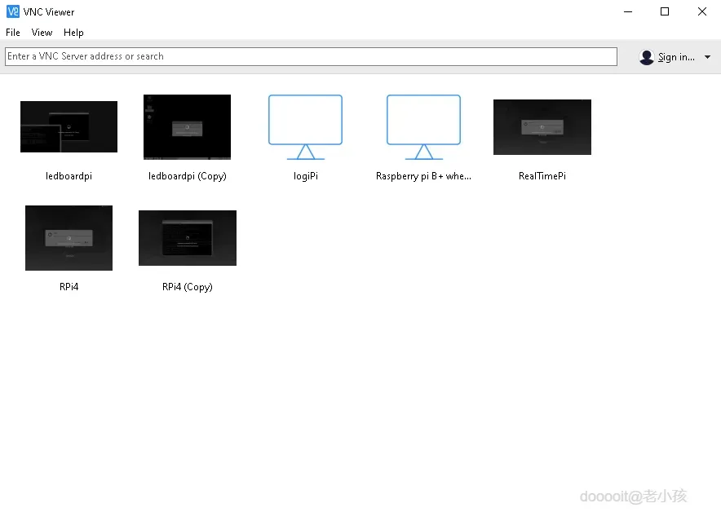Click the 'Raspberry pi B+ whe...' label

tap(423, 176)
